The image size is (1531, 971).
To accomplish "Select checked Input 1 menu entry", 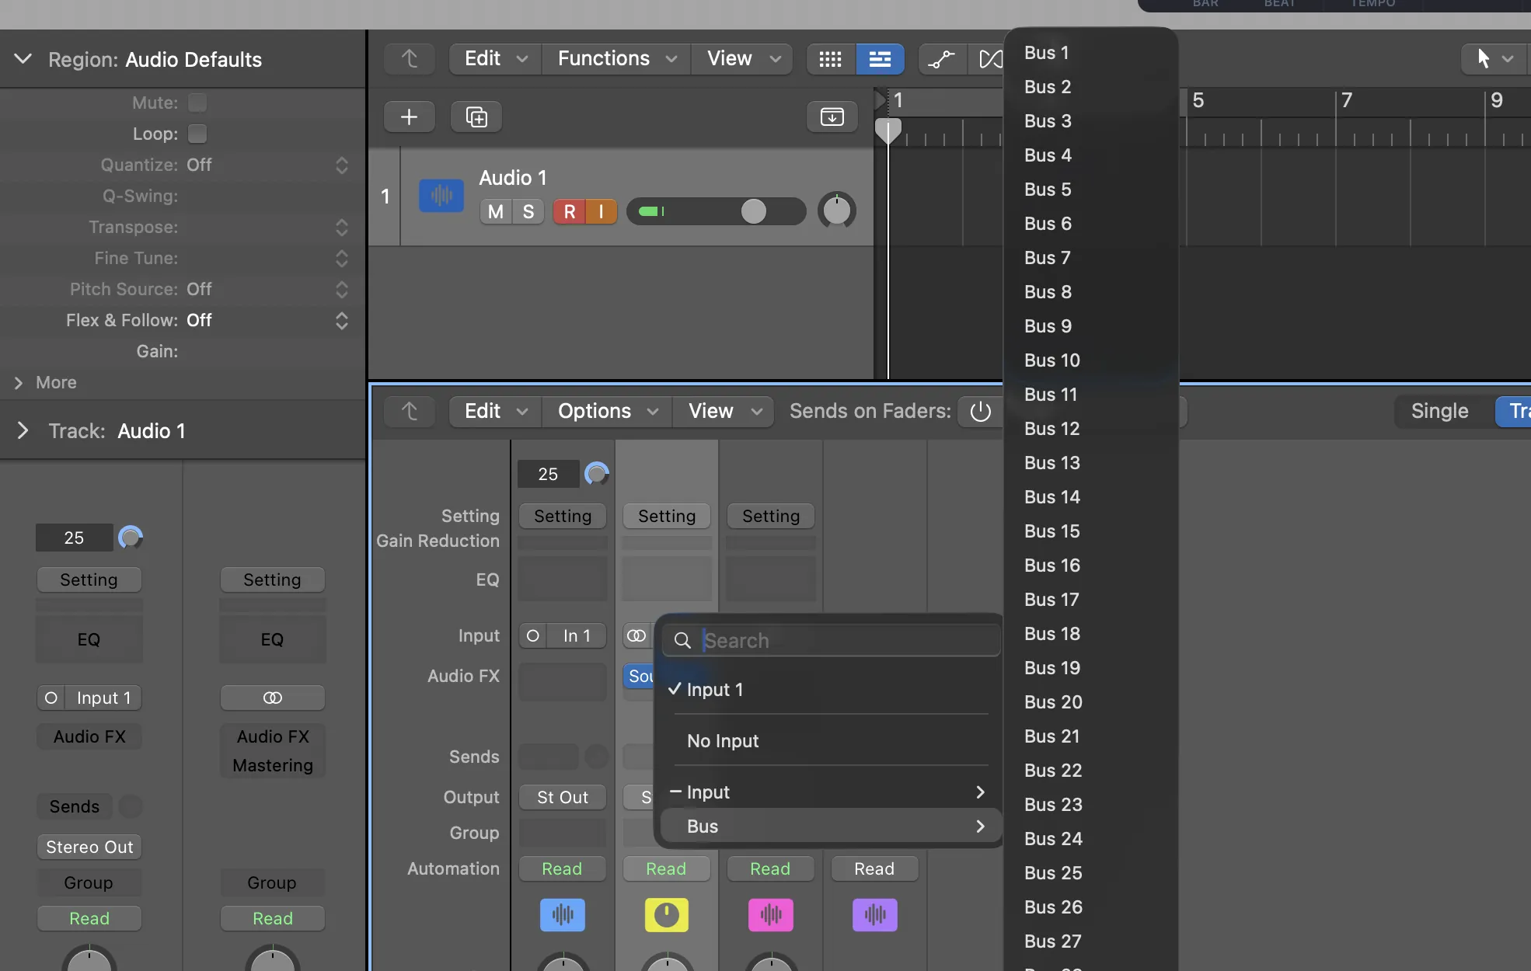I will tap(830, 690).
